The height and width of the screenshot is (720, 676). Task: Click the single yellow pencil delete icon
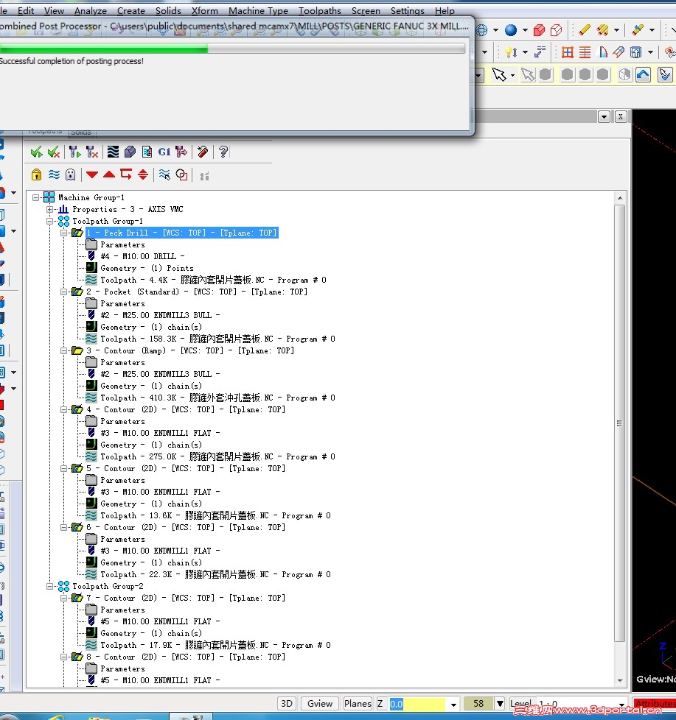585,30
